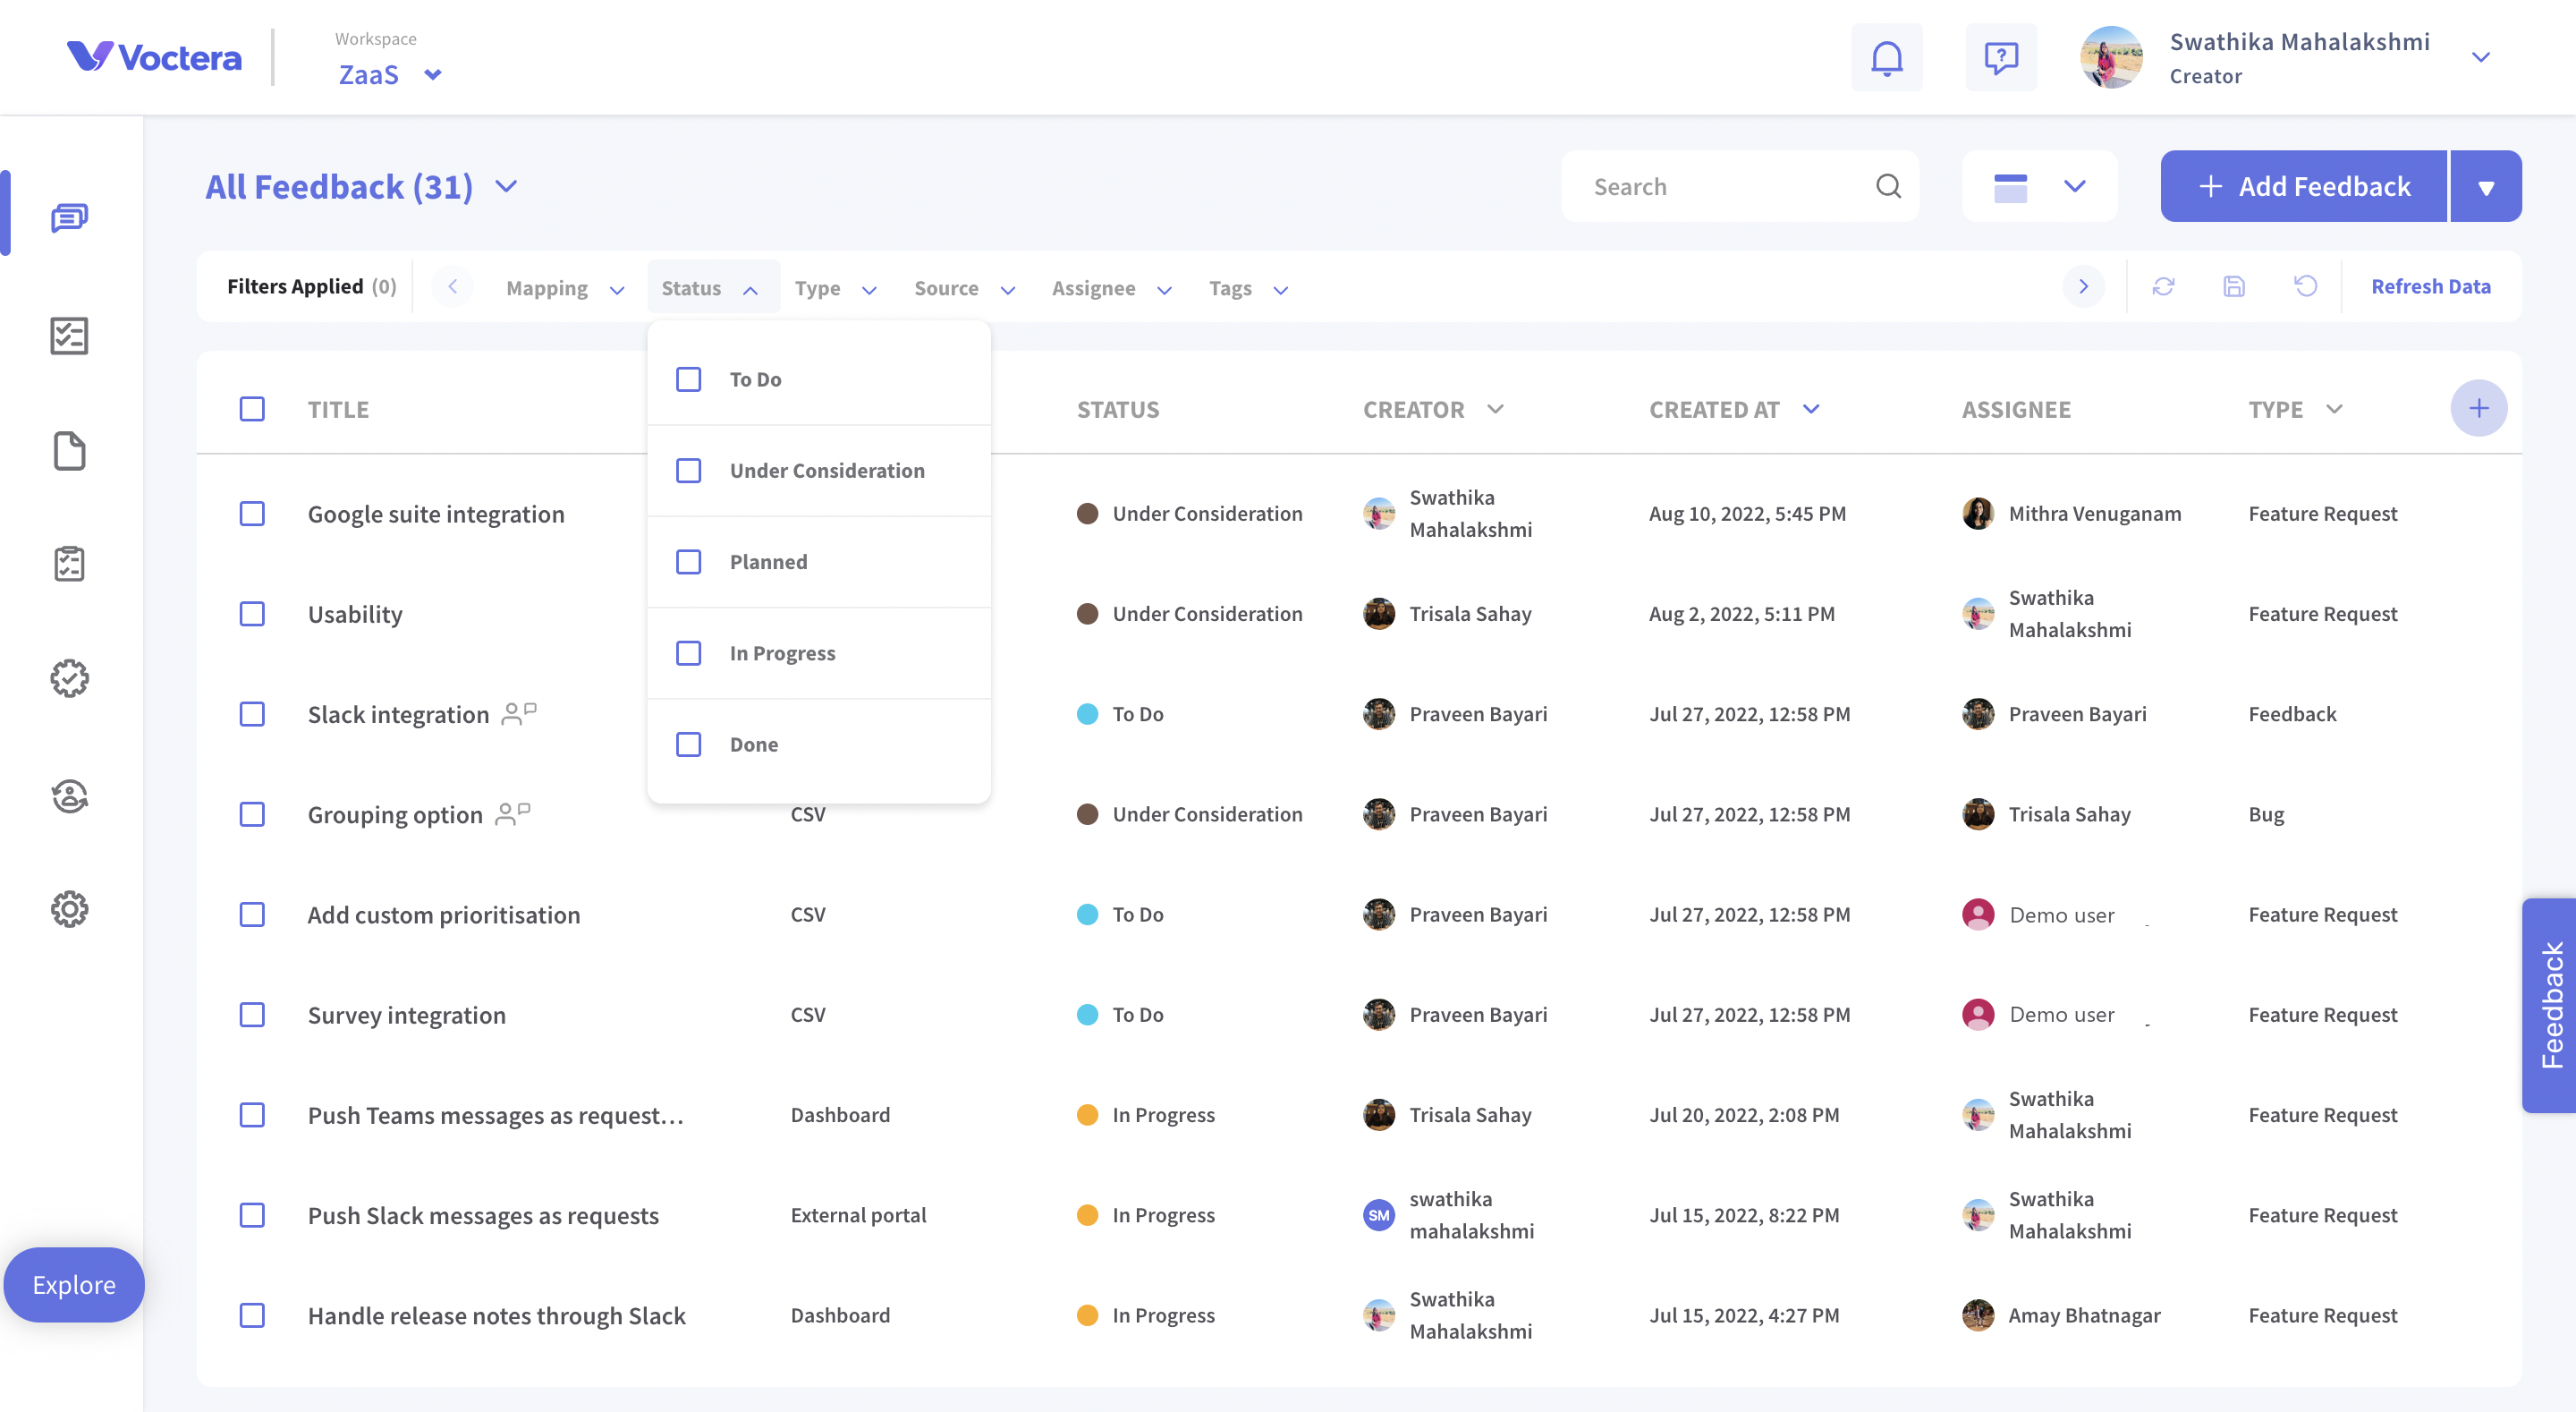This screenshot has width=2576, height=1412.
Task: Click the Explore button
Action: point(74,1284)
